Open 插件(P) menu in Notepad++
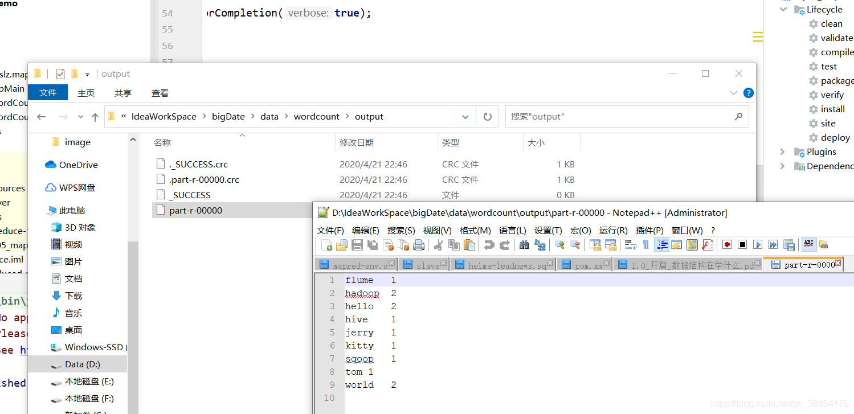Viewport: 854px width, 414px height. (x=649, y=230)
